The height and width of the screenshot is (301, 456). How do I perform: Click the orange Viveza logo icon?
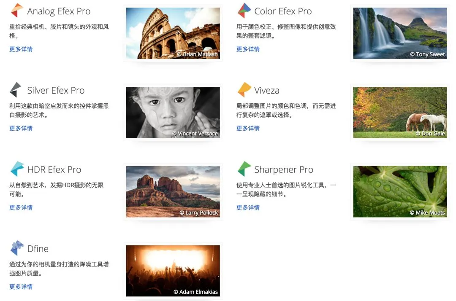tap(244, 90)
